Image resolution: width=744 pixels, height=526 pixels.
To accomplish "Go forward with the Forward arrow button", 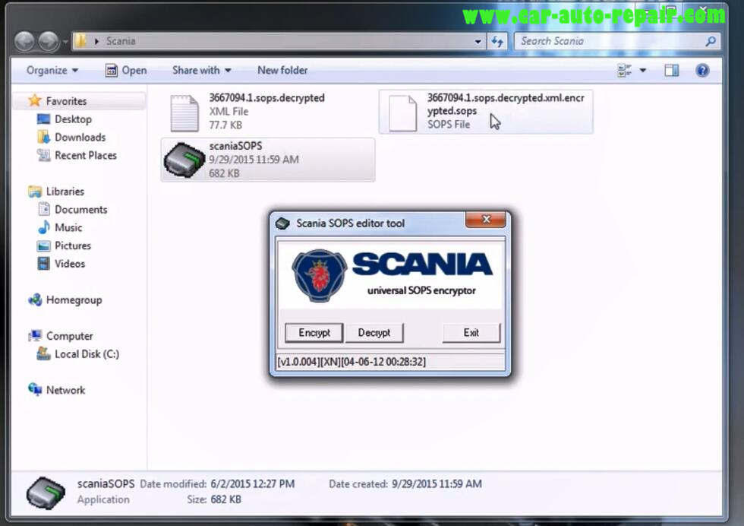I will (49, 41).
